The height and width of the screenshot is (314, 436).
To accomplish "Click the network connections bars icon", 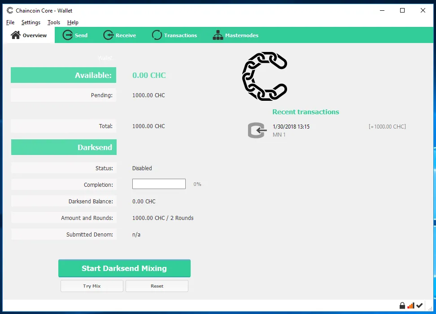I will click(x=411, y=305).
